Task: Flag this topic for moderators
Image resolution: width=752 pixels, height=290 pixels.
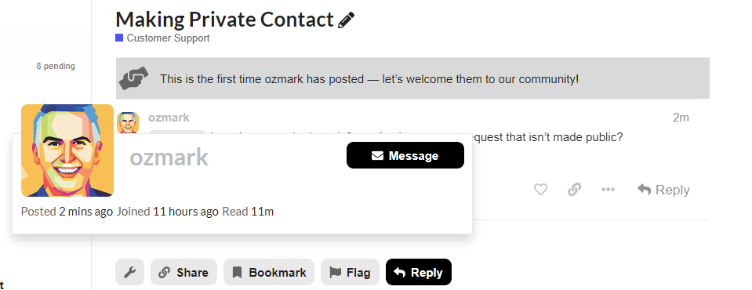Action: (x=350, y=272)
